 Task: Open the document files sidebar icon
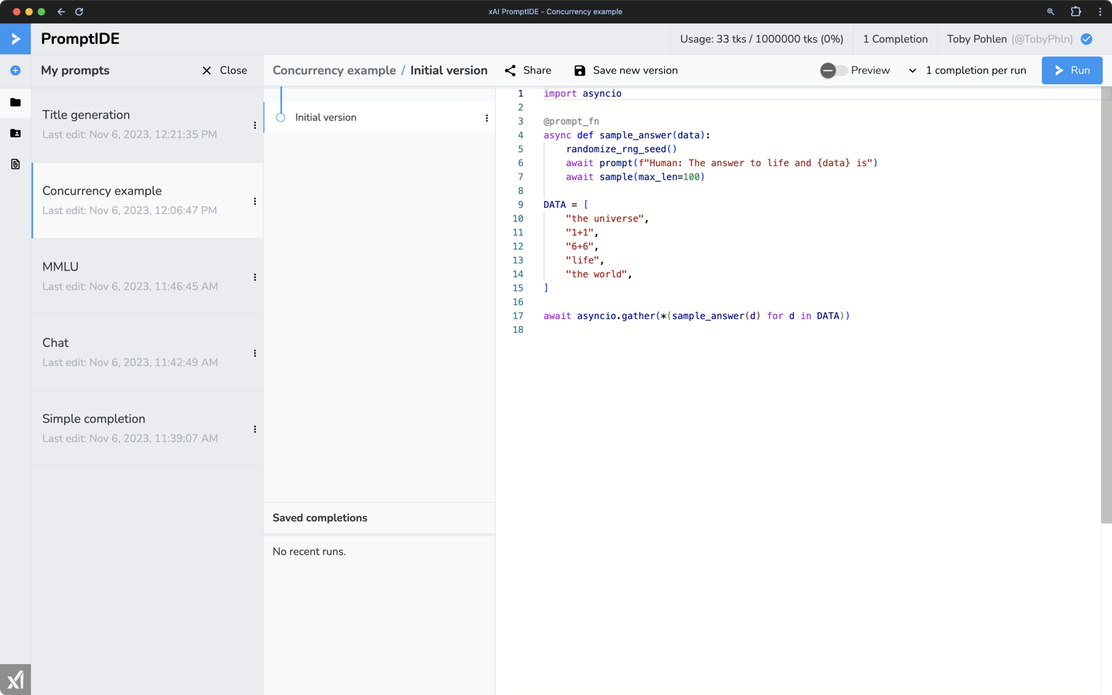[15, 164]
